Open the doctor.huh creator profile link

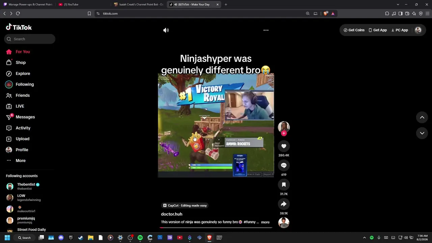[171, 214]
